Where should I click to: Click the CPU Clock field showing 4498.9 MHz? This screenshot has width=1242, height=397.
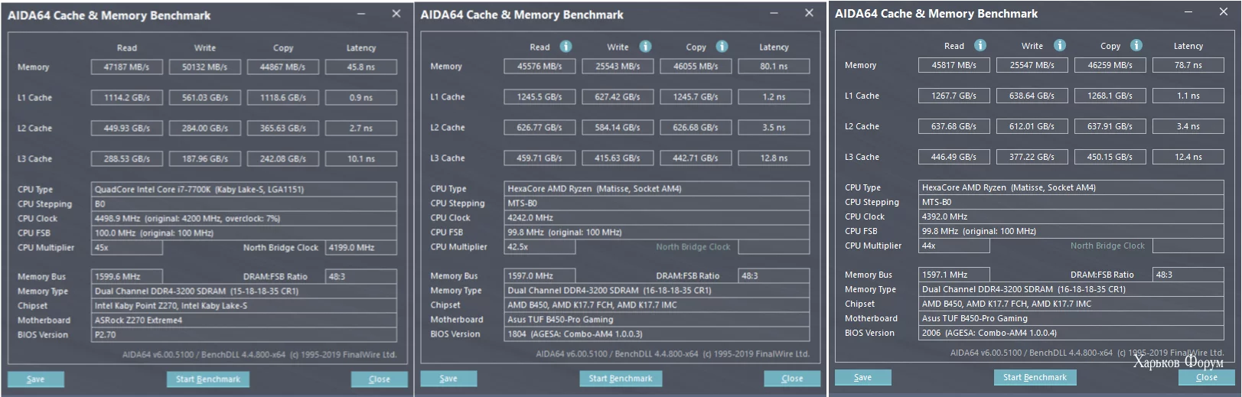click(244, 219)
